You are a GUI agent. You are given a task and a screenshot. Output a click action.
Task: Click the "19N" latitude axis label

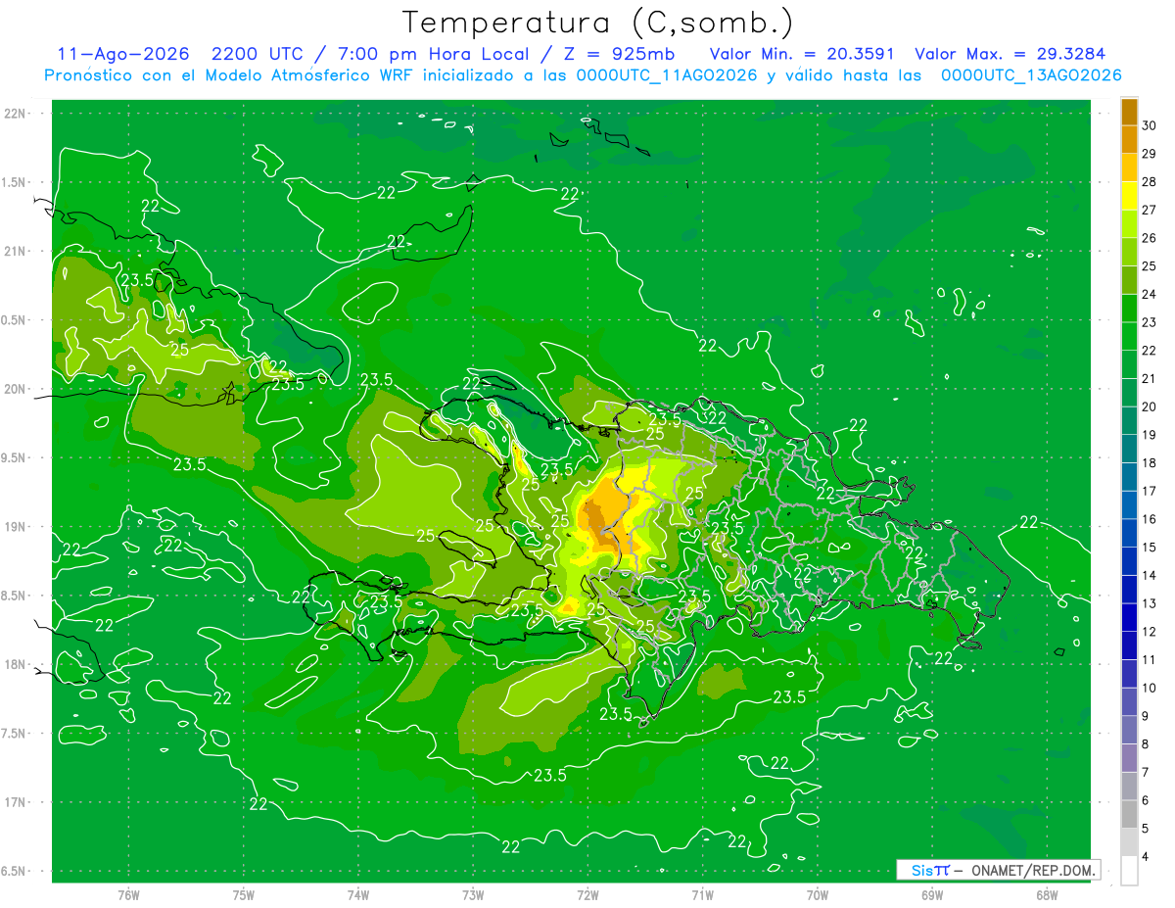click(x=16, y=527)
